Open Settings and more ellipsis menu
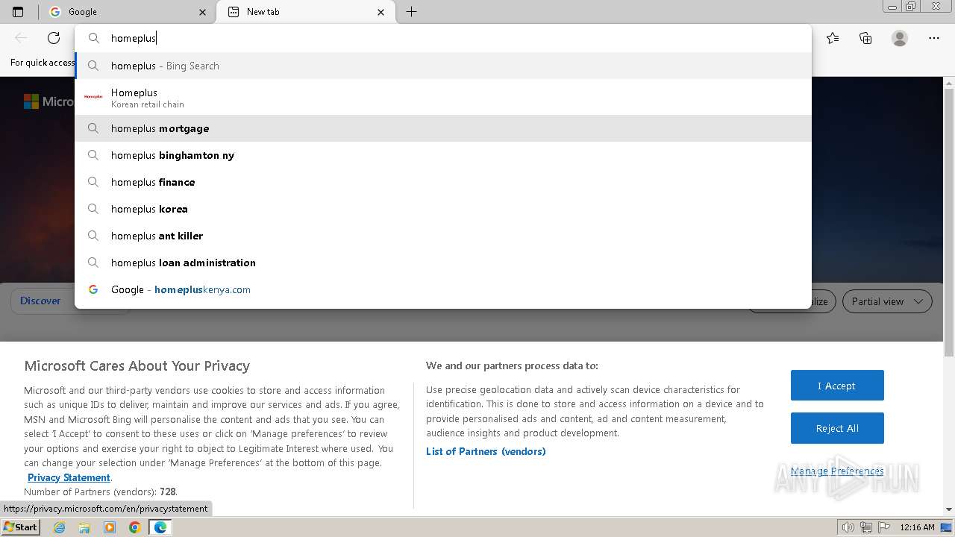The width and height of the screenshot is (955, 537). click(x=934, y=38)
